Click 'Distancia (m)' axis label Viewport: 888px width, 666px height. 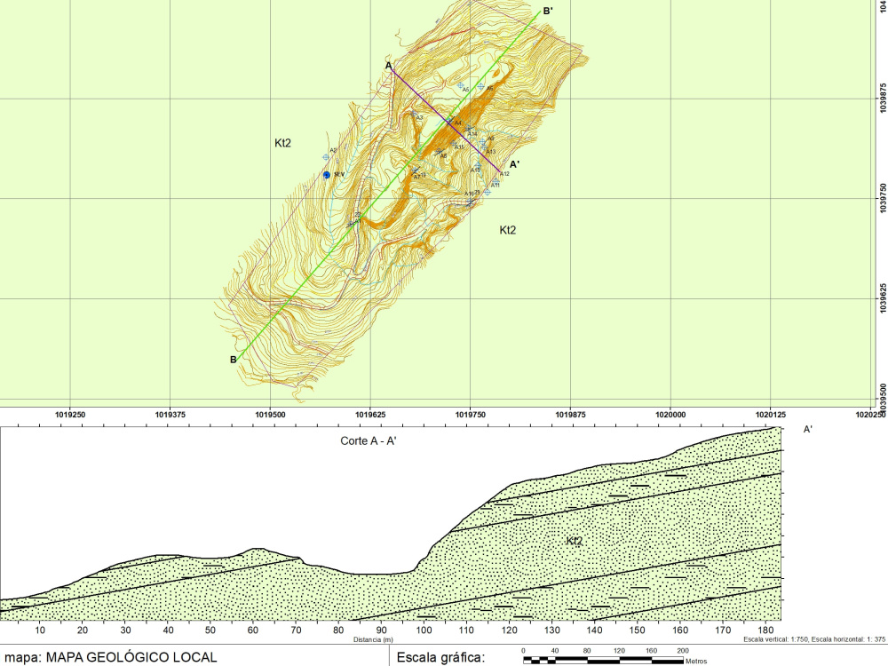point(373,639)
